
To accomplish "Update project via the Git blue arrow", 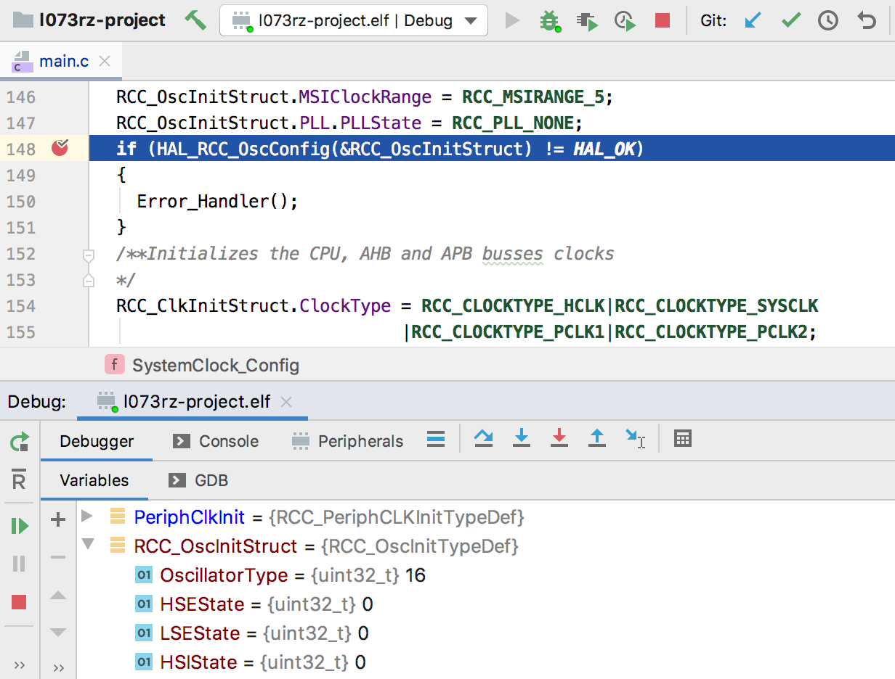I will pyautogui.click(x=753, y=20).
